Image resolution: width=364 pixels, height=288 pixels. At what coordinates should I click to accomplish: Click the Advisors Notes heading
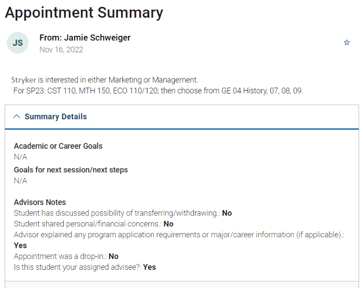click(40, 202)
